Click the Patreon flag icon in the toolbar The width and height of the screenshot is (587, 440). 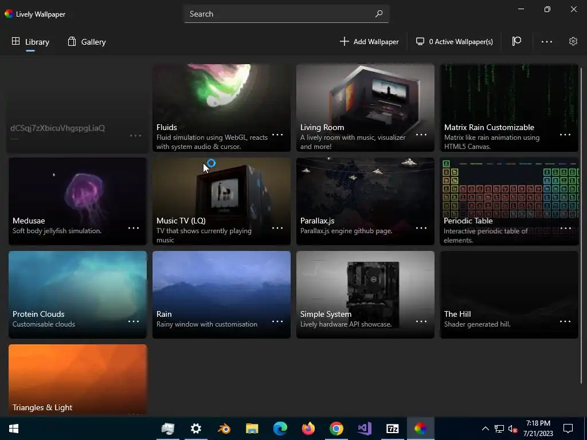(516, 41)
